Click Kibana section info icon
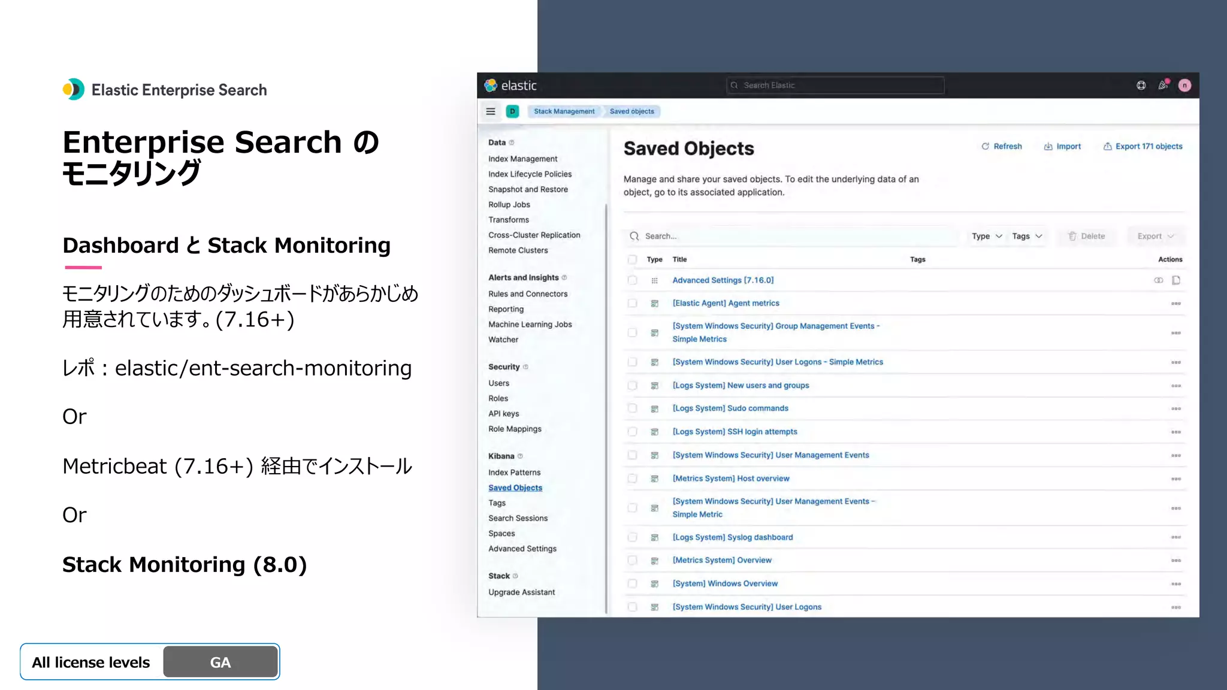This screenshot has height=690, width=1227. click(520, 456)
